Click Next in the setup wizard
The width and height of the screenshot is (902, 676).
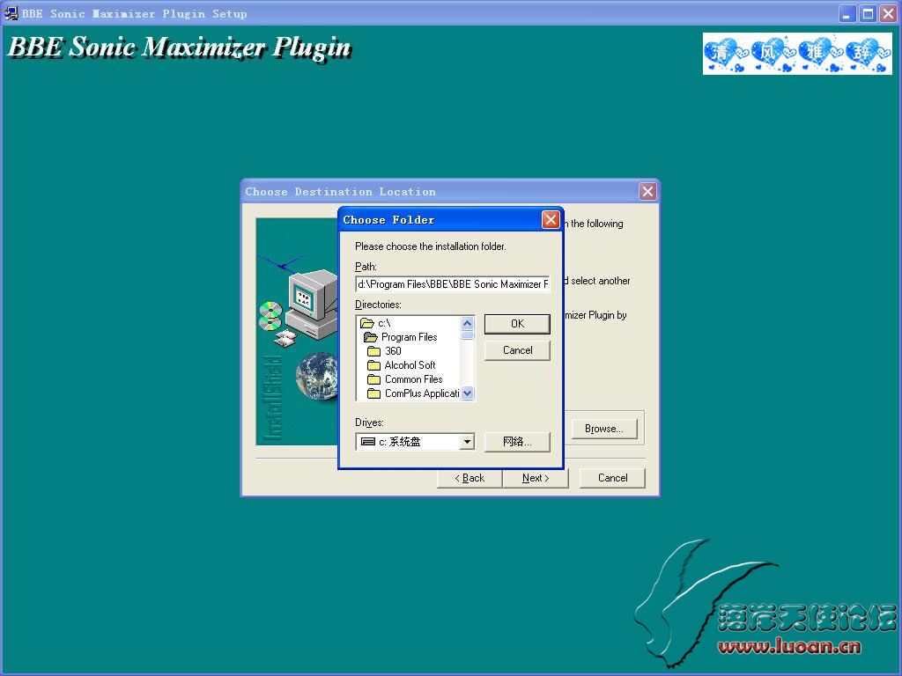tap(536, 478)
